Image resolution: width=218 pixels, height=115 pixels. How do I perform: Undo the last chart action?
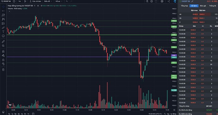tap(67, 1)
